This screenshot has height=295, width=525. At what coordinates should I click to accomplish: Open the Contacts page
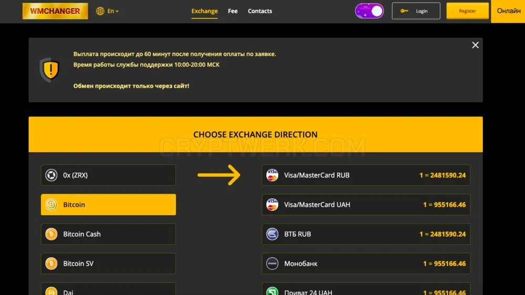click(x=260, y=11)
